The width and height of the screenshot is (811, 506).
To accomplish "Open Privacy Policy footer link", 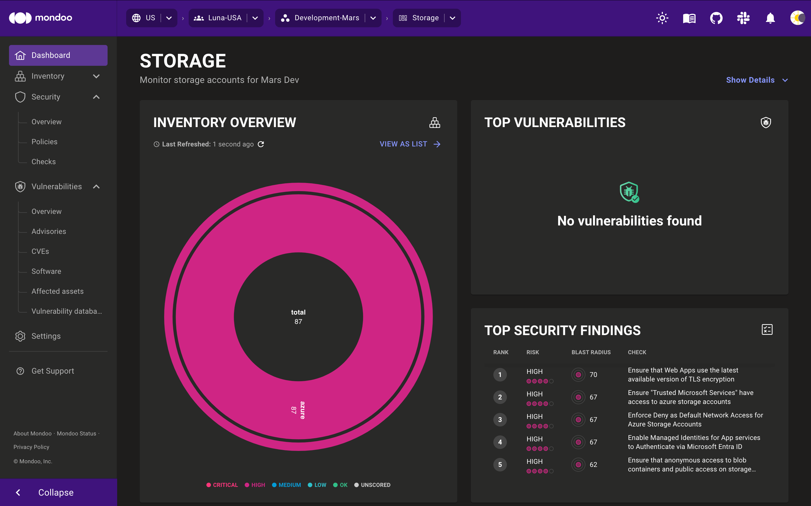I will tap(31, 447).
